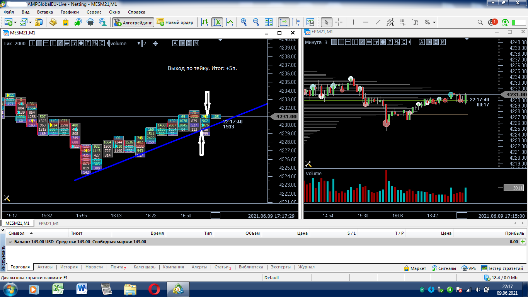The height and width of the screenshot is (297, 528).
Task: Click the Новый ордер button
Action: coord(175,22)
